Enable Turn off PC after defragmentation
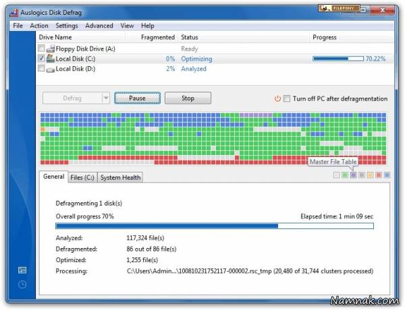 tap(287, 98)
